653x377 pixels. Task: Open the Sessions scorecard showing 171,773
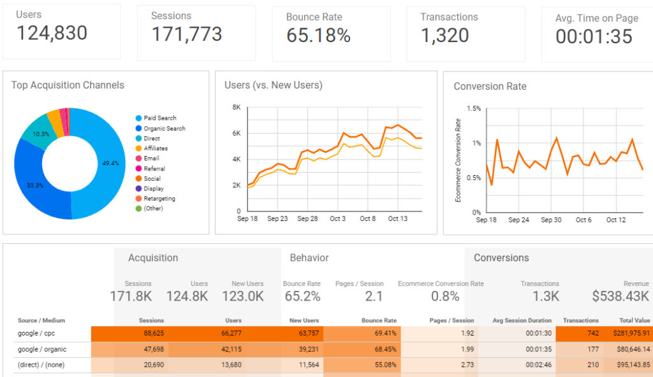click(196, 33)
